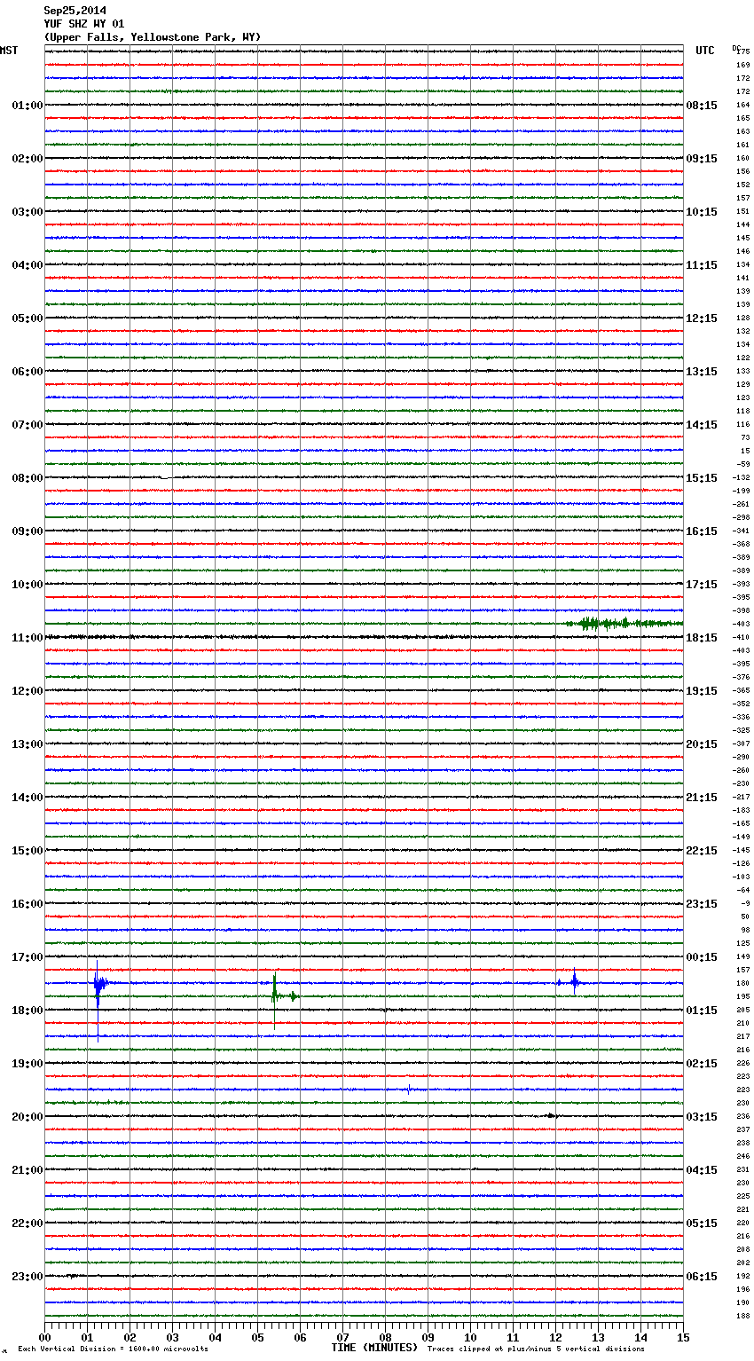
Task: Click the TIME (MINUTES) axis title
Action: tap(374, 1348)
